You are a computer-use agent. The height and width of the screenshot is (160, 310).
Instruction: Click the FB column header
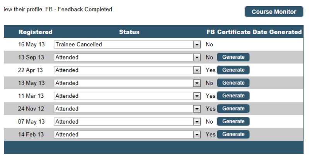click(211, 32)
